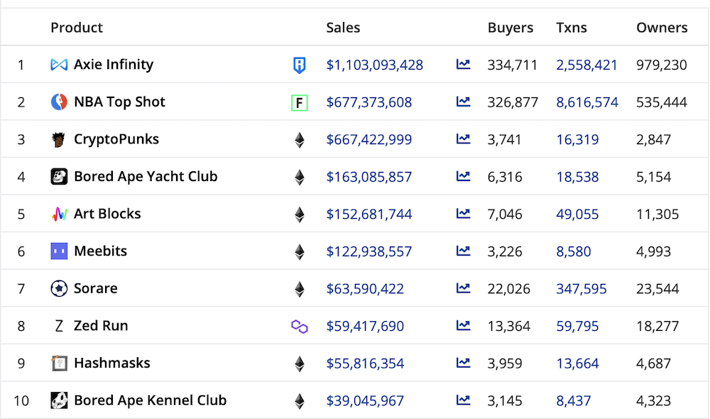Open the Hashmasks product name
The height and width of the screenshot is (419, 710).
click(112, 363)
